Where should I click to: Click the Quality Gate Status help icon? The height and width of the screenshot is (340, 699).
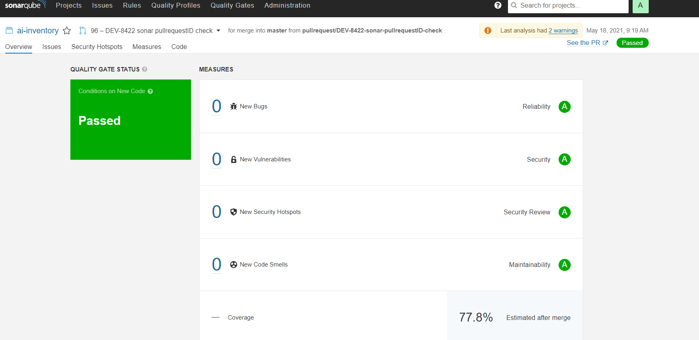pos(145,69)
